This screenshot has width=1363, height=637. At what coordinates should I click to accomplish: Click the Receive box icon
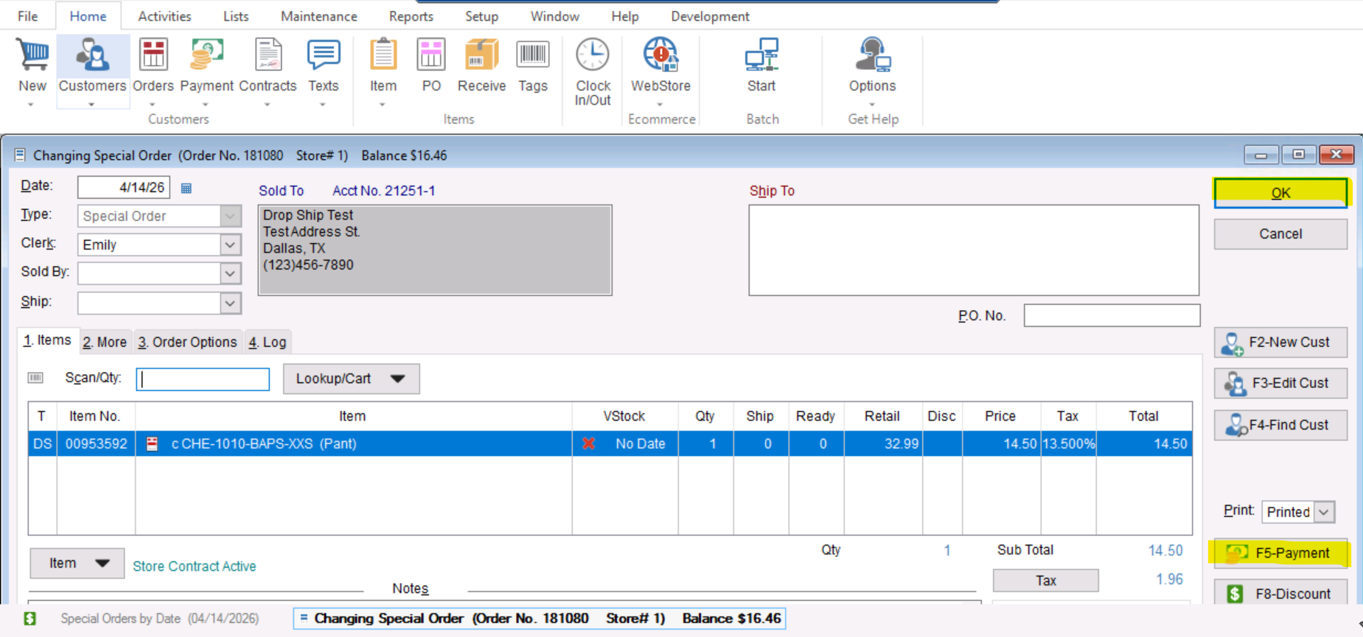(481, 57)
